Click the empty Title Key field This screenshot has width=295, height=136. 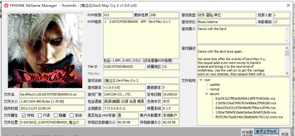[x=141, y=74]
